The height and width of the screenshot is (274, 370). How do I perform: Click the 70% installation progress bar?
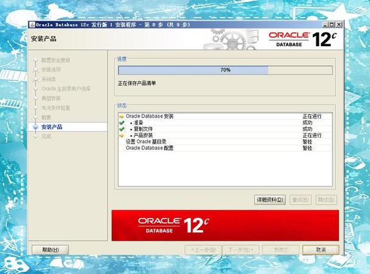point(225,70)
